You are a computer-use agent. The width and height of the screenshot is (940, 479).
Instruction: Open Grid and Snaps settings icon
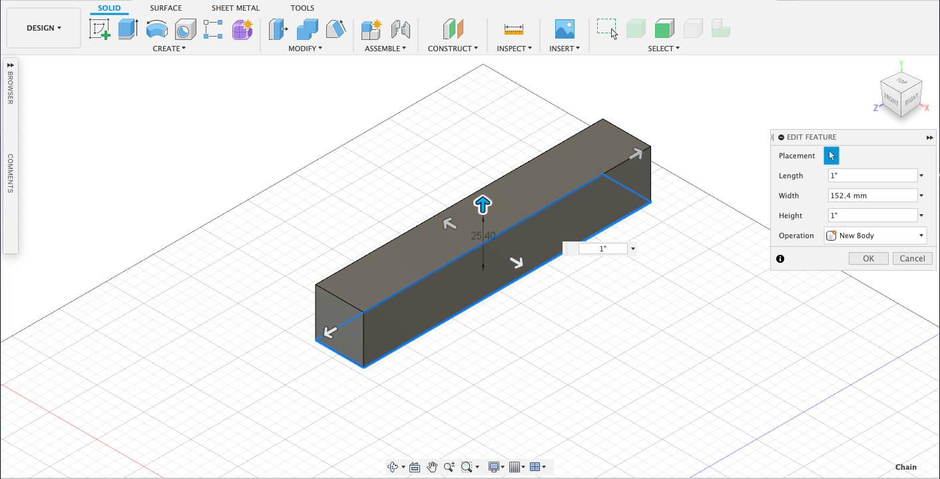point(514,467)
